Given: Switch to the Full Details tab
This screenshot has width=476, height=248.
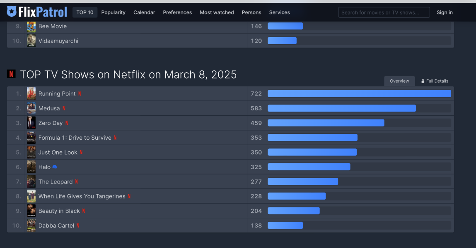Looking at the screenshot, I should (x=435, y=81).
